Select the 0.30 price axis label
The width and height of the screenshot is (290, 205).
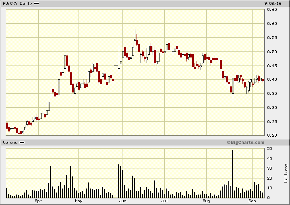click(272, 108)
